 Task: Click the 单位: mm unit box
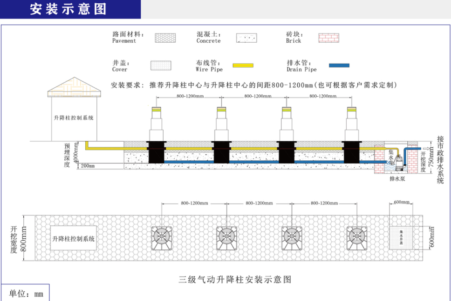pos(25,293)
